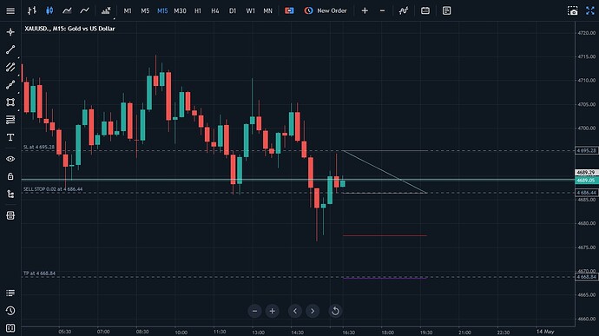Select the rectangle shapes tool
599x336 pixels.
tap(10, 102)
